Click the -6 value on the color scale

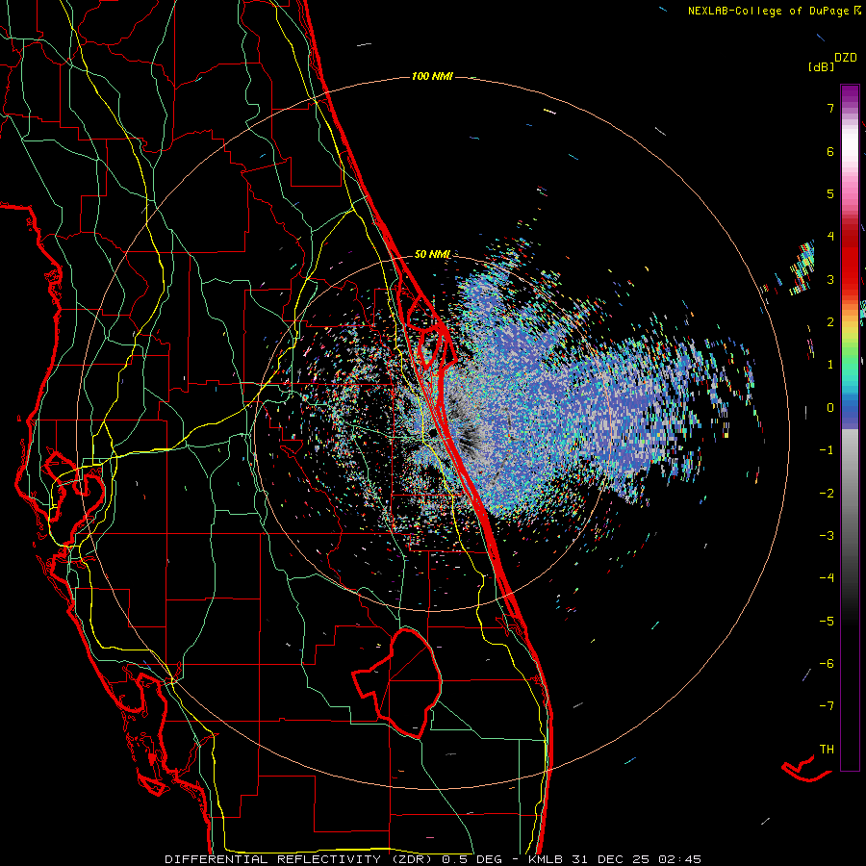click(x=827, y=664)
